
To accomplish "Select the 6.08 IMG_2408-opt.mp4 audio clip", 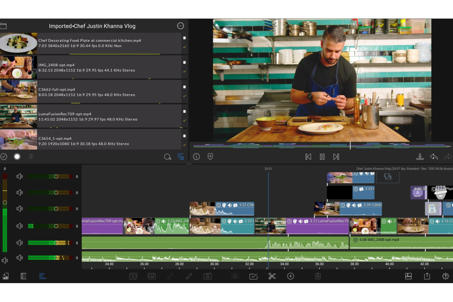I will [401, 243].
